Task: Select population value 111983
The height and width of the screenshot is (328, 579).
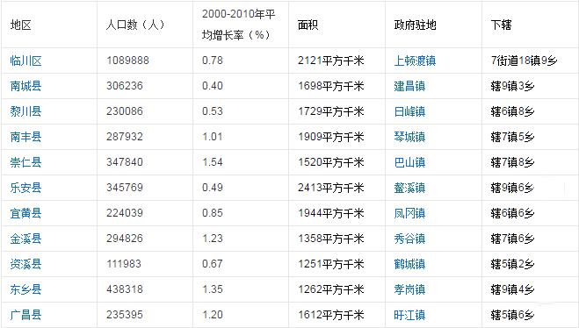Action: pos(124,263)
